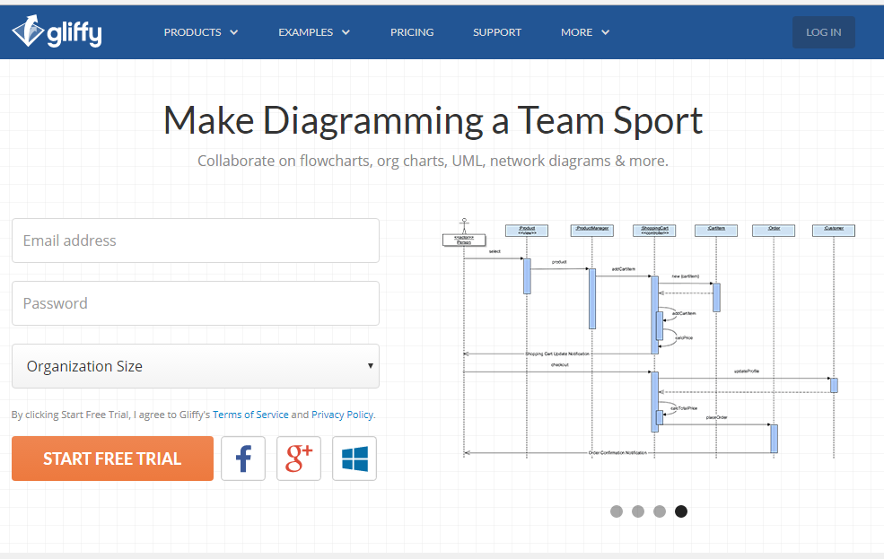Open the Examples dropdown menu
Screen dimensions: 884x559
[314, 32]
